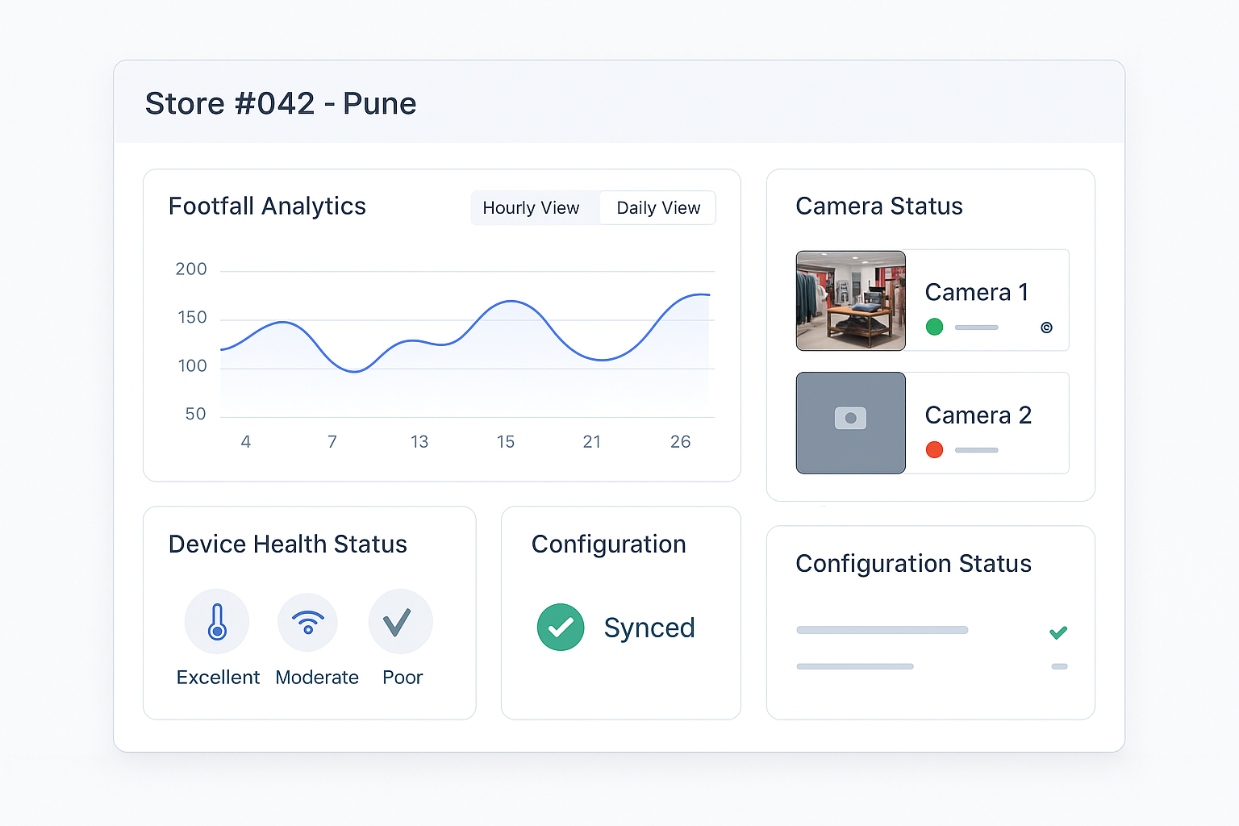This screenshot has width=1239, height=826.
Task: Open the Camera 1 live thumbnail
Action: tap(851, 301)
